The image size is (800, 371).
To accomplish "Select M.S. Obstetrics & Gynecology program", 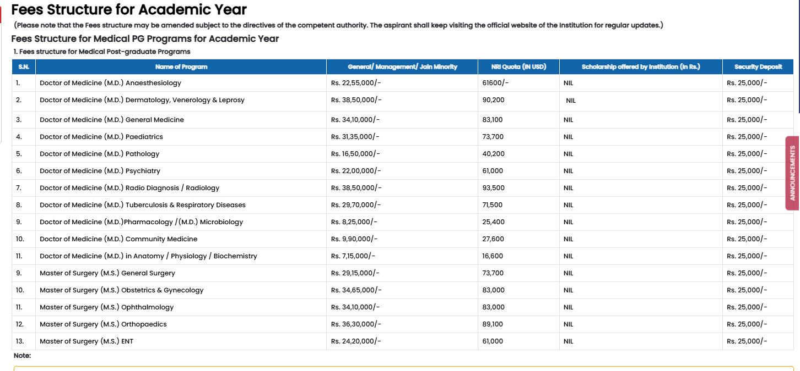I will coord(122,290).
